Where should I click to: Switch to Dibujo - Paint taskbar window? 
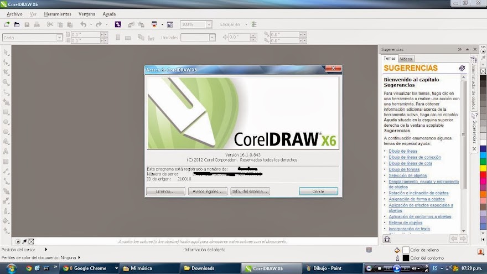pyautogui.click(x=331, y=268)
